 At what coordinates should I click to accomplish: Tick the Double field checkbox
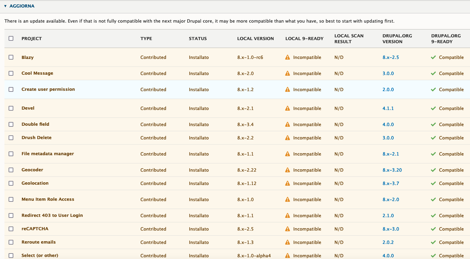click(11, 124)
